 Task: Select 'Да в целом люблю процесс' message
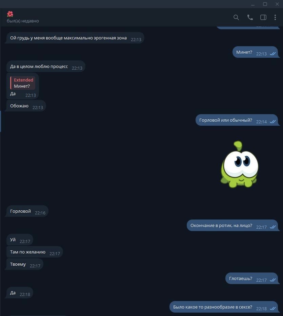click(x=46, y=66)
